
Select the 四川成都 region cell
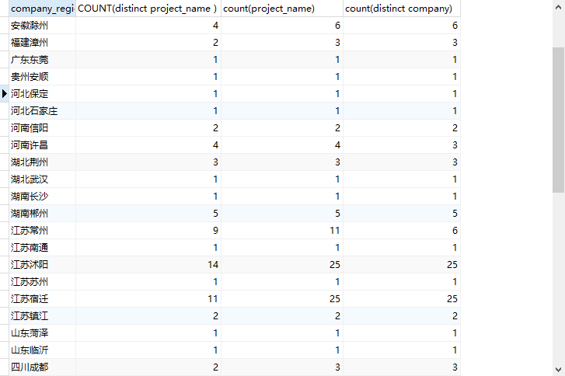tap(42, 367)
